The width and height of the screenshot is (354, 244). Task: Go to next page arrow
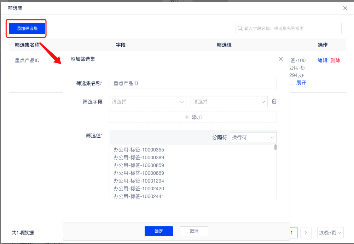click(305, 233)
